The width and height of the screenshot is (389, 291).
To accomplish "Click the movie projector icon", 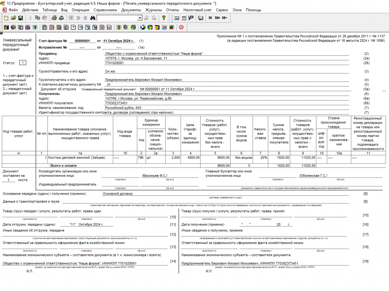I will 126,27.
